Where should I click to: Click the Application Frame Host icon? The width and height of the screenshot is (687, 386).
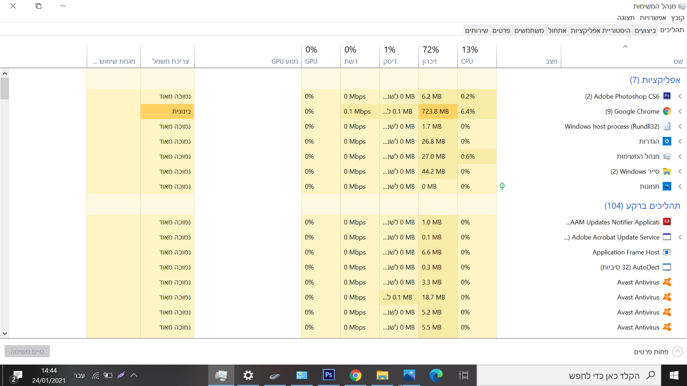pyautogui.click(x=667, y=252)
